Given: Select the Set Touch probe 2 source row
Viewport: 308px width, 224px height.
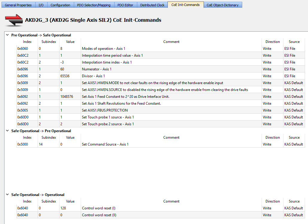Looking at the screenshot, I should [161, 124].
